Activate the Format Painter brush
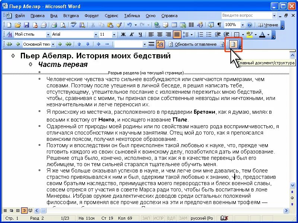Screen dimensions: 298x223 [119, 25]
